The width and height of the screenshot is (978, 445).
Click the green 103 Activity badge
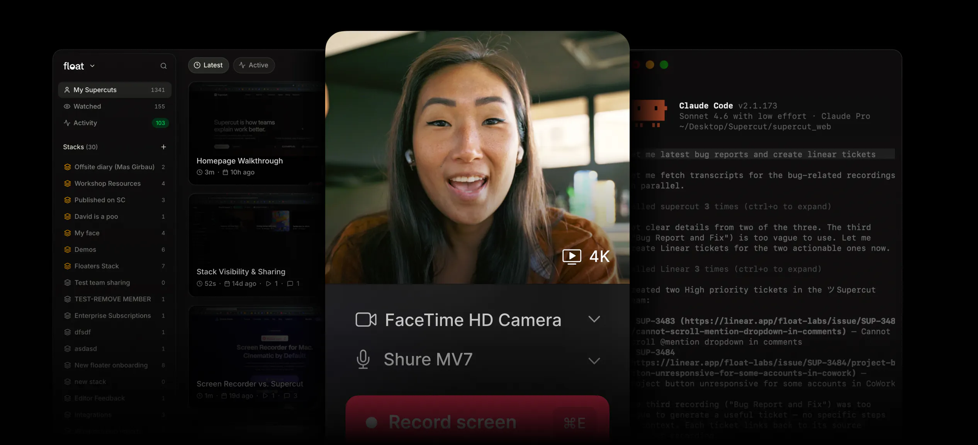tap(160, 123)
